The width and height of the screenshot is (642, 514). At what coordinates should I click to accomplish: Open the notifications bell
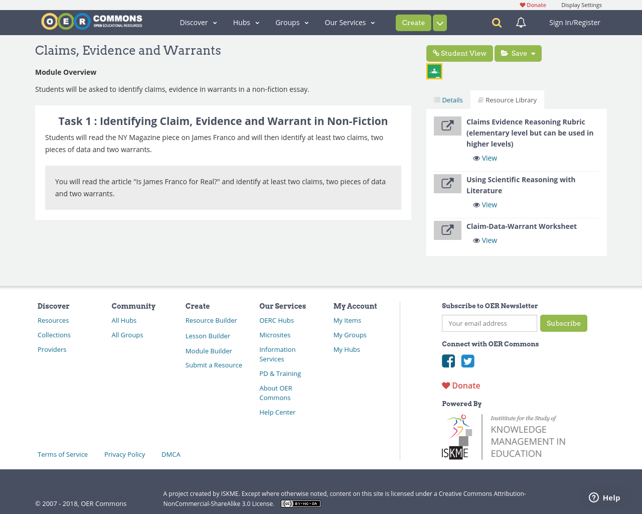[521, 23]
